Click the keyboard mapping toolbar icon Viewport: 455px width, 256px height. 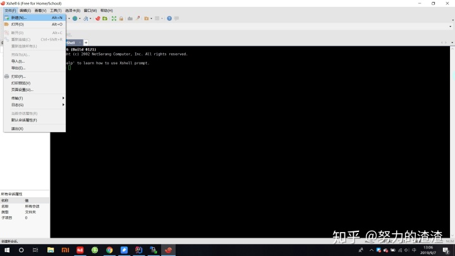[x=130, y=18]
